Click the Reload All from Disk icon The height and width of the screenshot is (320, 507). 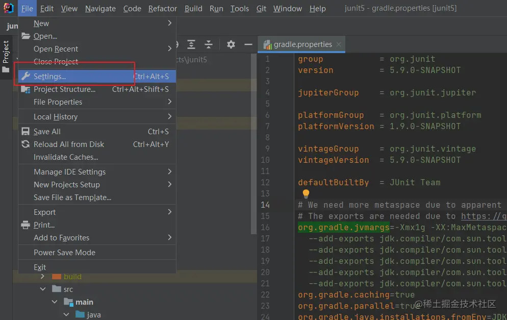click(26, 144)
